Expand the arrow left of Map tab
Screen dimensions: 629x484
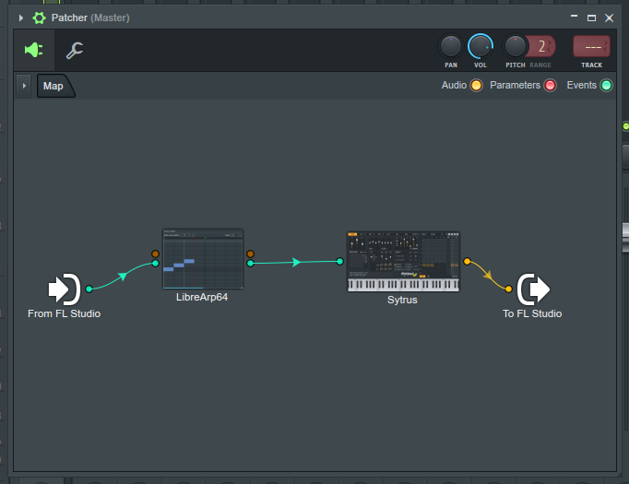[24, 86]
